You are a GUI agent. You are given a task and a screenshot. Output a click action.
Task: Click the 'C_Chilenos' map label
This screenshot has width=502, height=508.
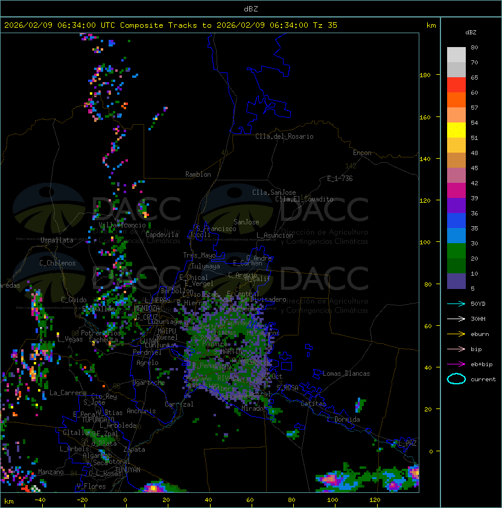click(x=57, y=263)
